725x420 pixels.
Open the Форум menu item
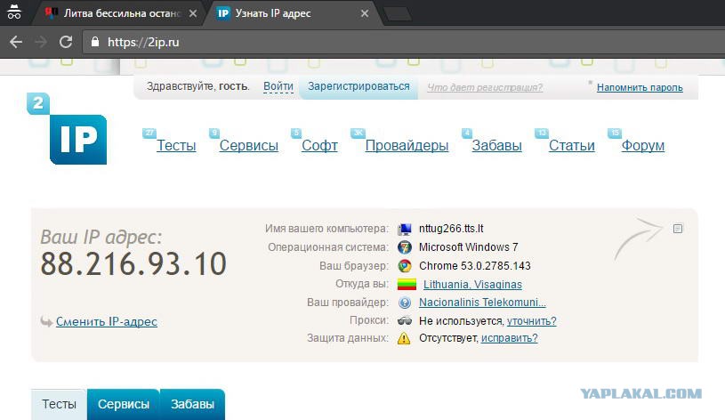click(642, 145)
